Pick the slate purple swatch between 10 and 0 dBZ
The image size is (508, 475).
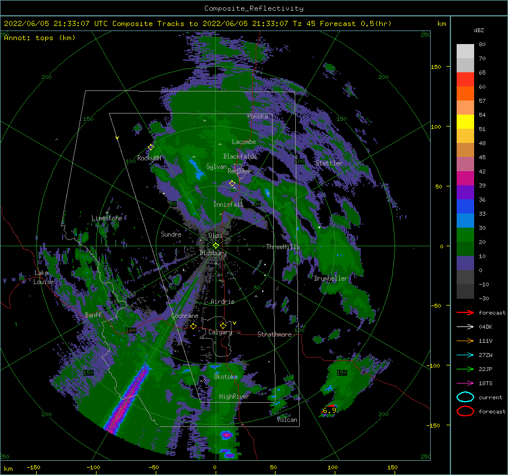coord(465,263)
